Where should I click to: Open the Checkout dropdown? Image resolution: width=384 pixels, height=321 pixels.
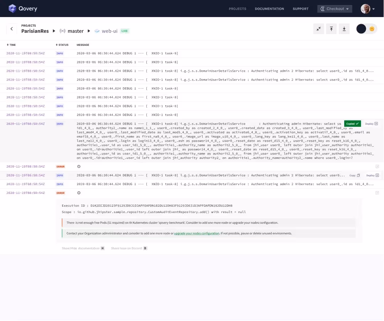click(x=334, y=9)
